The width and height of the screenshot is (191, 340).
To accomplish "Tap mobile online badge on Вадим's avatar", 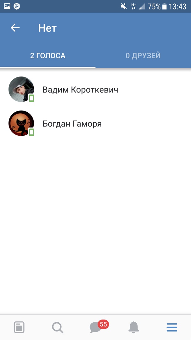I will coord(32,98).
